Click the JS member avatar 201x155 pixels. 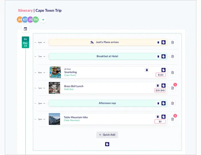click(30, 20)
